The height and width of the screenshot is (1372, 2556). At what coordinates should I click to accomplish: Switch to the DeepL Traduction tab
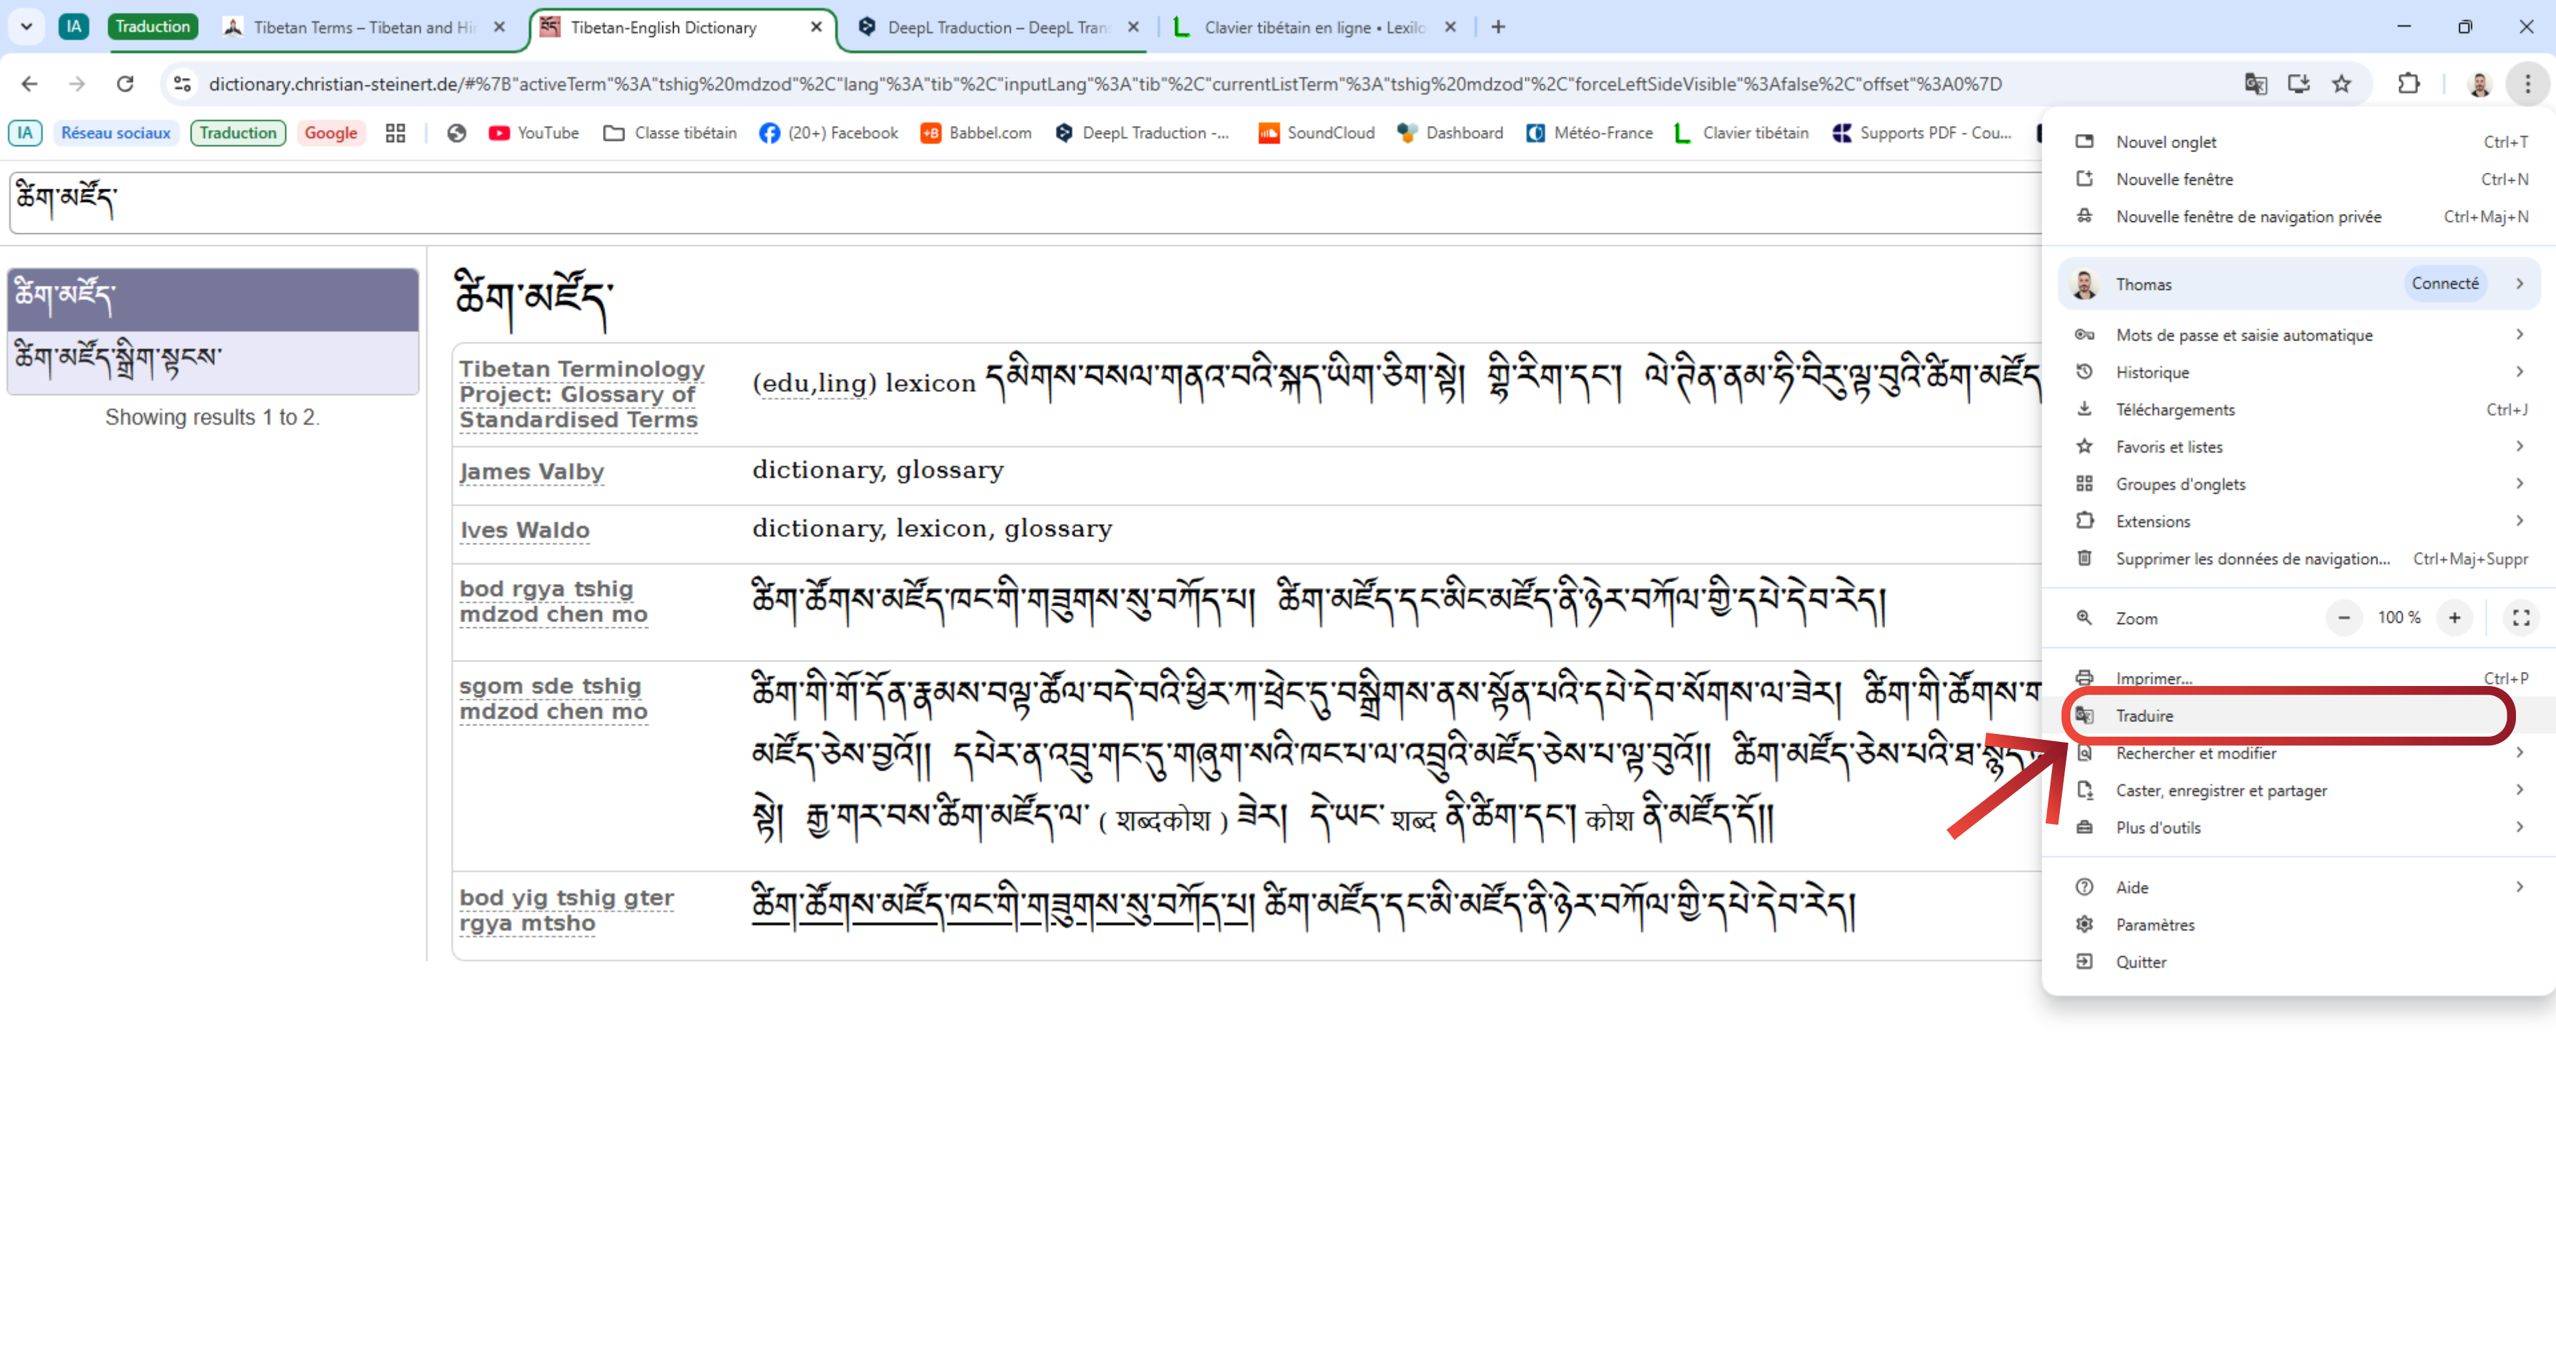[995, 28]
